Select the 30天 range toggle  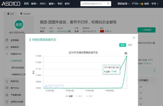[x=123, y=45]
